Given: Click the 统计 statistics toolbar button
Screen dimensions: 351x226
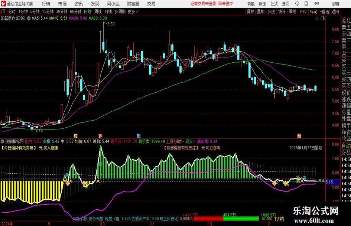Looking at the screenshot, I should pyautogui.click(x=282, y=12).
